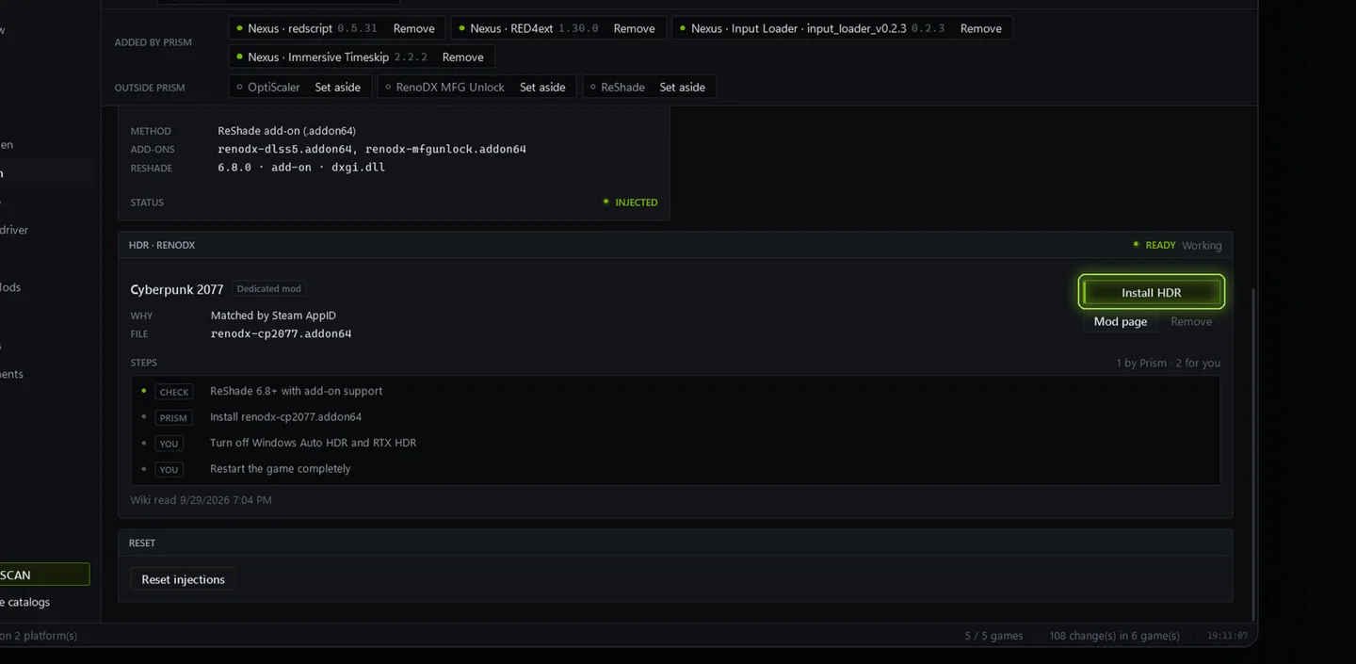Set aside RenoDX MFG Unlock
This screenshot has width=1356, height=664.
[542, 87]
